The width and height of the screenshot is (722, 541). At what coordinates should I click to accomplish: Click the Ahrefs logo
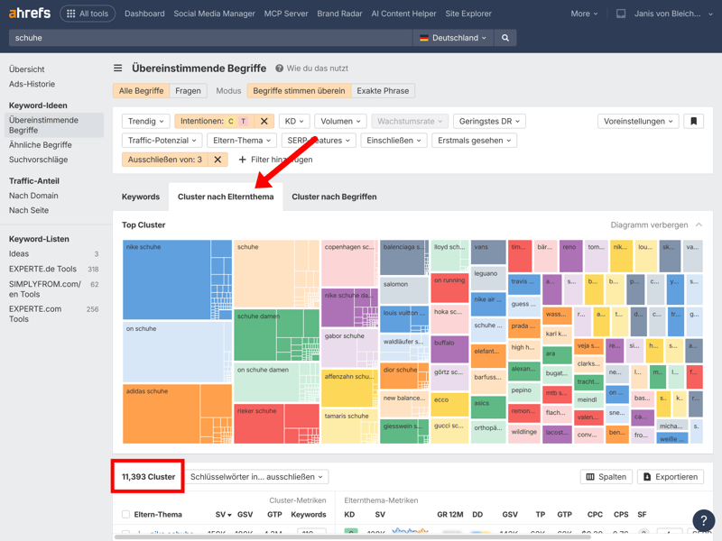coord(30,14)
